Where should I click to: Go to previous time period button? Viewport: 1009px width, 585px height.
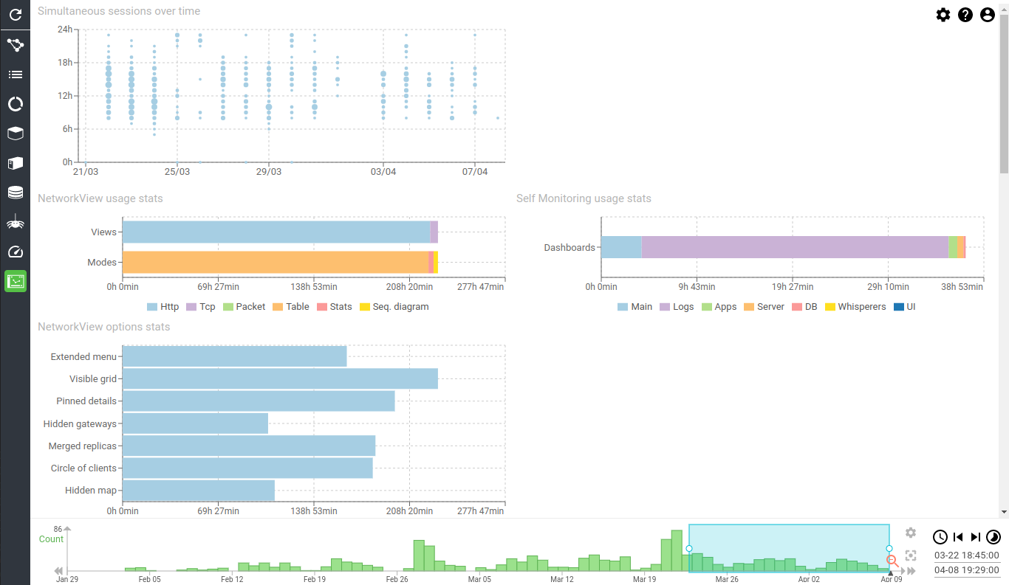[x=958, y=537]
